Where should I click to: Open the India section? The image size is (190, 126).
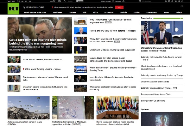[x=85, y=12]
